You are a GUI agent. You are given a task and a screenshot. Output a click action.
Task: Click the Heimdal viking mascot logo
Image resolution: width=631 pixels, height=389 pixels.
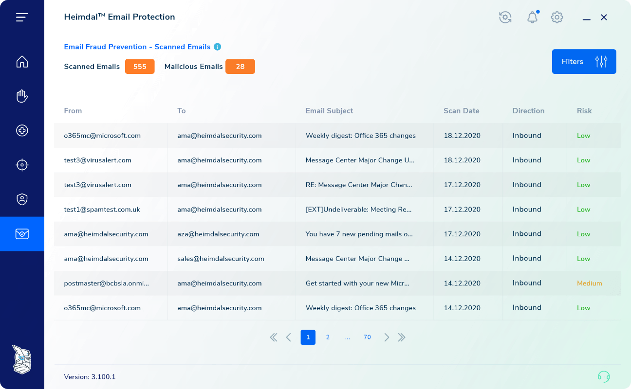pos(22,360)
